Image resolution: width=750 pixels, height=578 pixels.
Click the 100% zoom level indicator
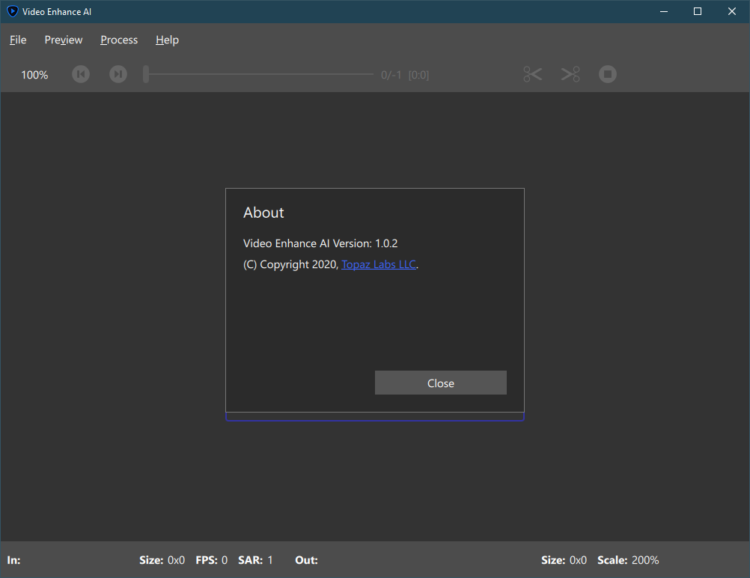[34, 75]
